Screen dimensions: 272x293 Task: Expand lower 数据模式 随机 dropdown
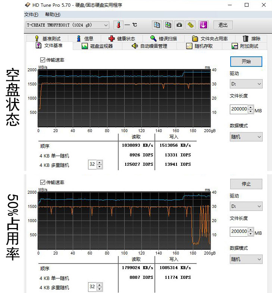pos(246,259)
